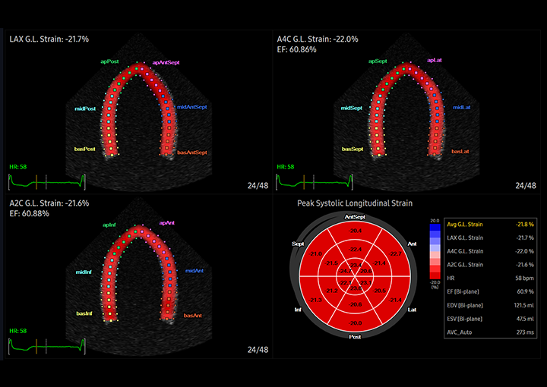Click the basInf segment label

(x=84, y=313)
